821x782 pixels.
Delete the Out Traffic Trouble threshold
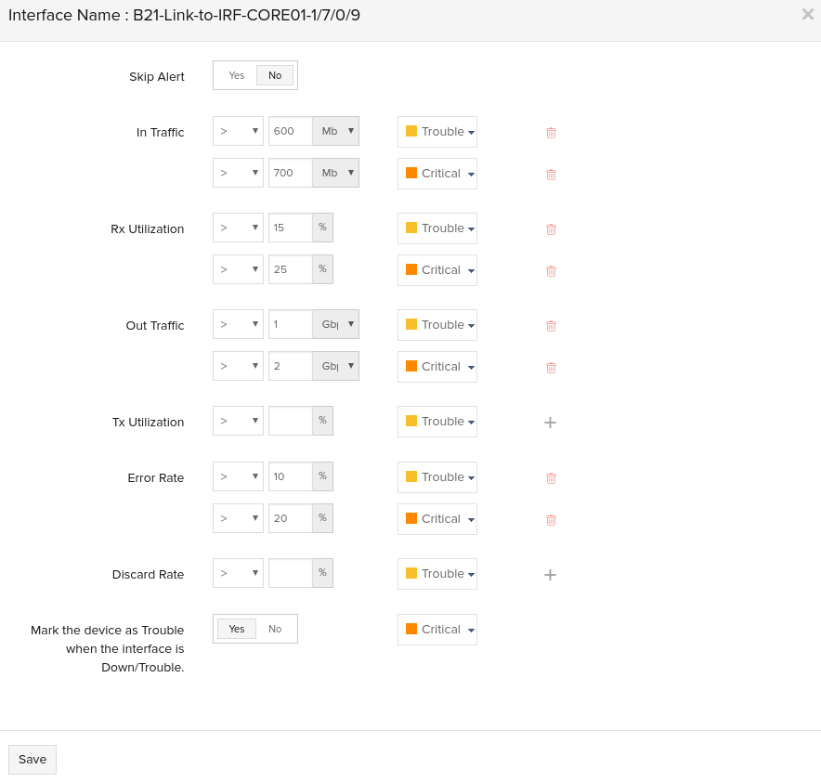(551, 325)
